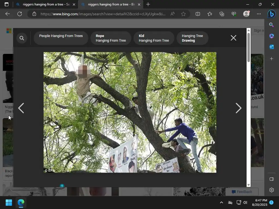Close the image detail viewer
The height and width of the screenshot is (209, 279).
tap(233, 38)
